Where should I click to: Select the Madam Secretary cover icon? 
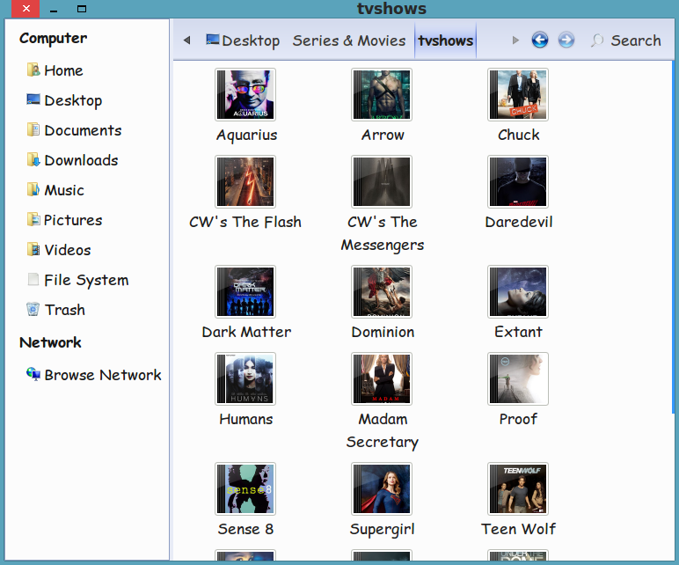(x=382, y=378)
